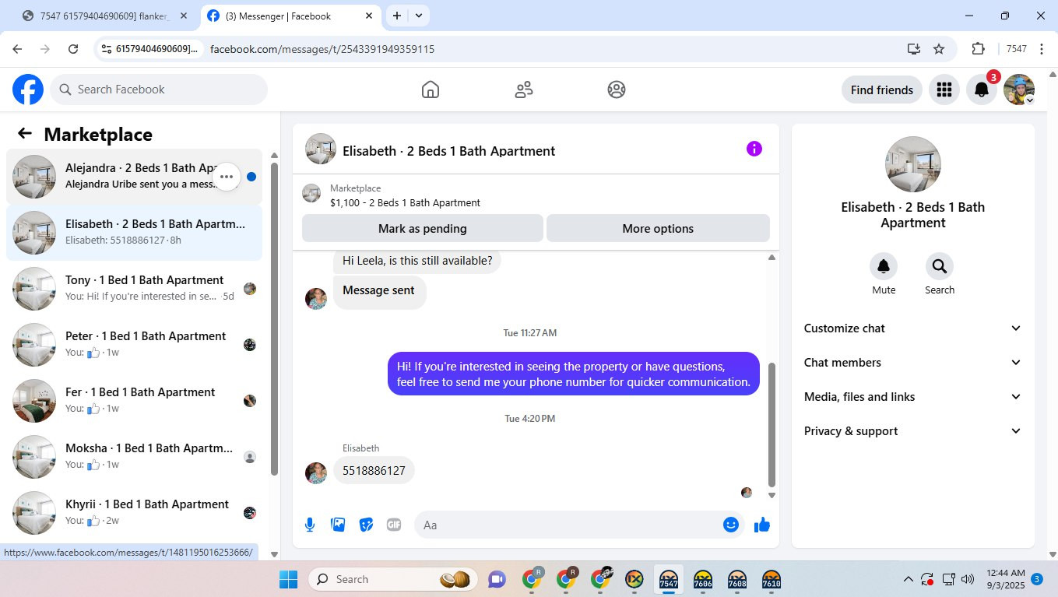The height and width of the screenshot is (597, 1058).
Task: Send a voice clip with microphone icon
Action: coord(310,525)
